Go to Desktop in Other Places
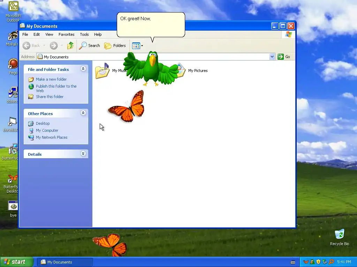357x267 pixels. click(x=43, y=123)
